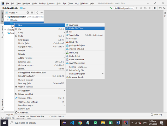
Task: Select Open in Terminal option
Action: click(40, 87)
